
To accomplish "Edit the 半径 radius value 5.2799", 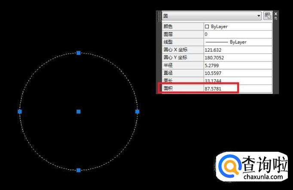I will coord(238,65).
